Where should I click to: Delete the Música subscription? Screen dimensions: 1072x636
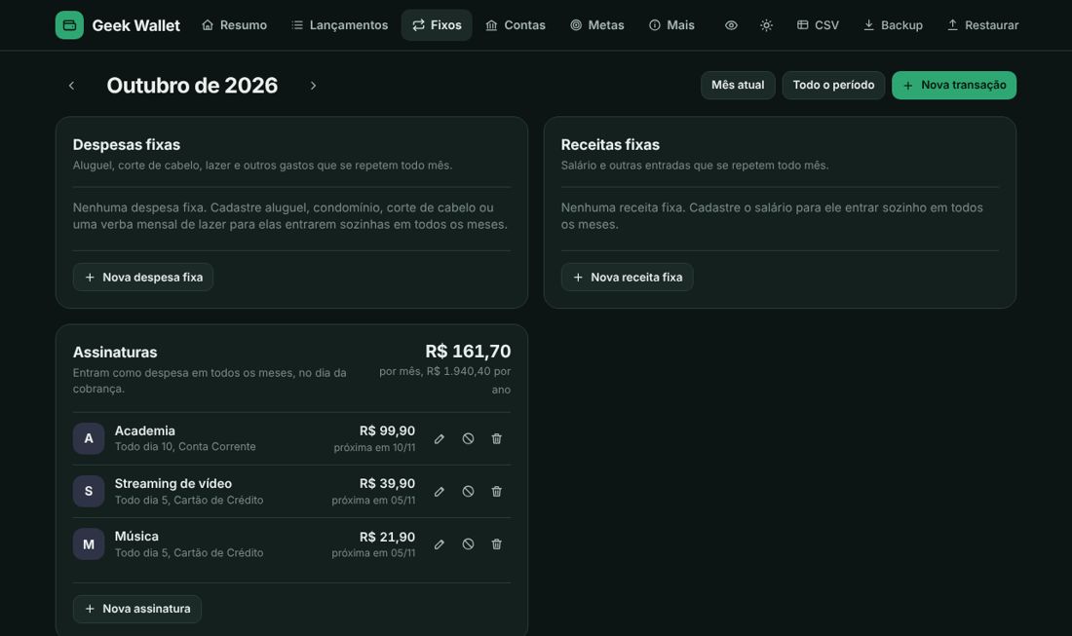[x=496, y=543]
